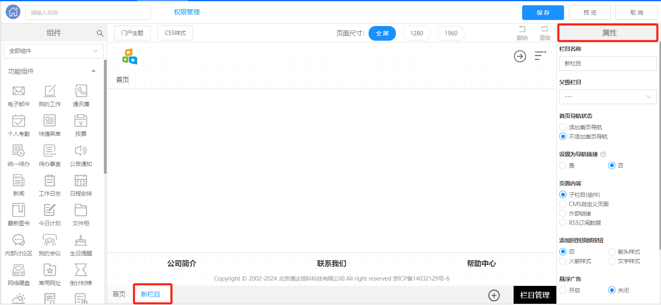Screen dimensions: 661x305
Task: Open the 权限管理 tab
Action: click(x=187, y=12)
